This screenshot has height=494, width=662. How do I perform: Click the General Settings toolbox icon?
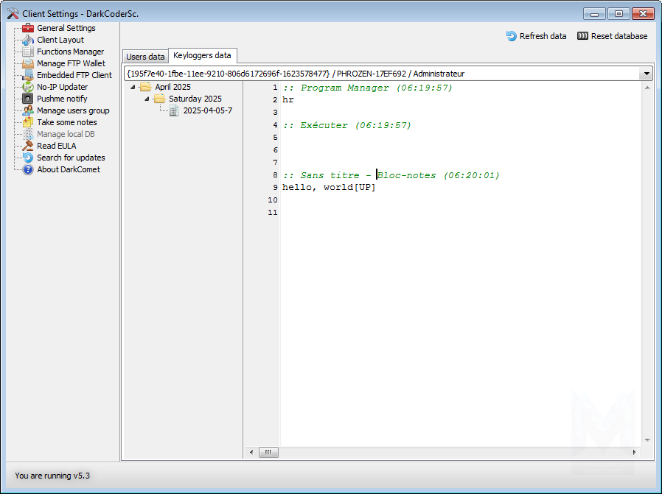pyautogui.click(x=28, y=28)
